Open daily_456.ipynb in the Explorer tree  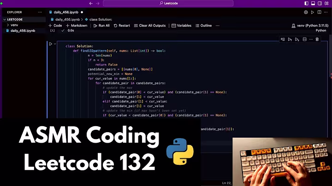[x=24, y=31]
